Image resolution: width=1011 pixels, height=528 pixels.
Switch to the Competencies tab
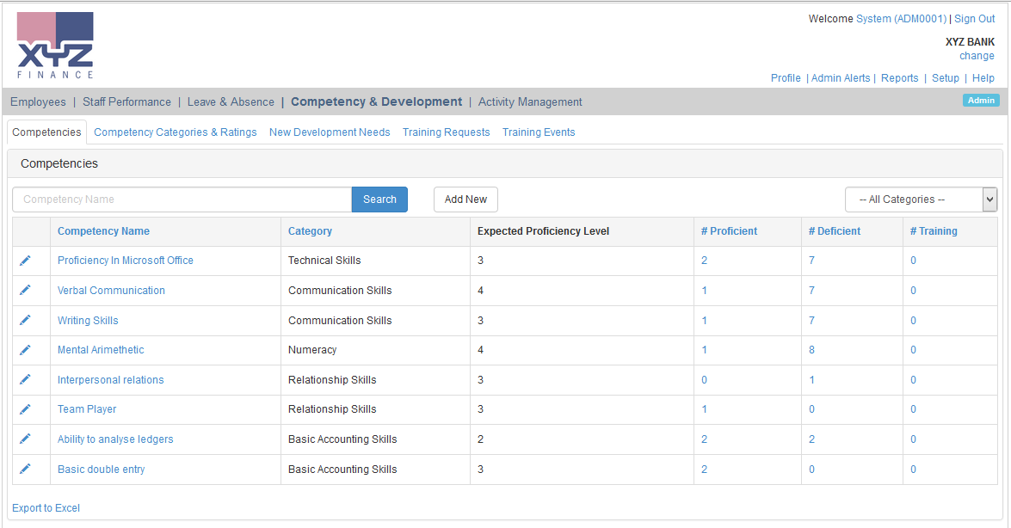tap(46, 132)
